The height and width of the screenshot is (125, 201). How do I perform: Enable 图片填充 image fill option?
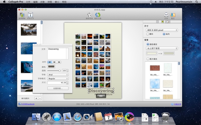(x=148, y=59)
